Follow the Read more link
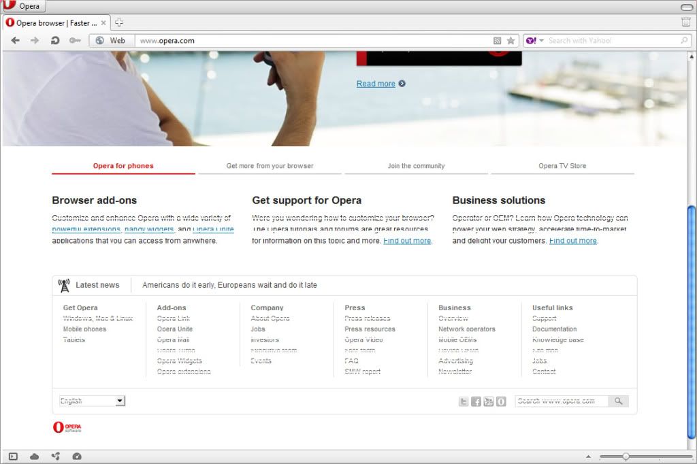The height and width of the screenshot is (464, 697). [376, 84]
